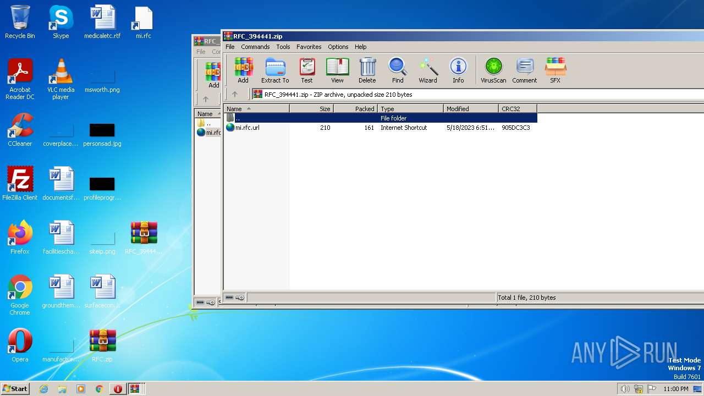Click the Start button
This screenshot has height=396, width=704.
[15, 388]
